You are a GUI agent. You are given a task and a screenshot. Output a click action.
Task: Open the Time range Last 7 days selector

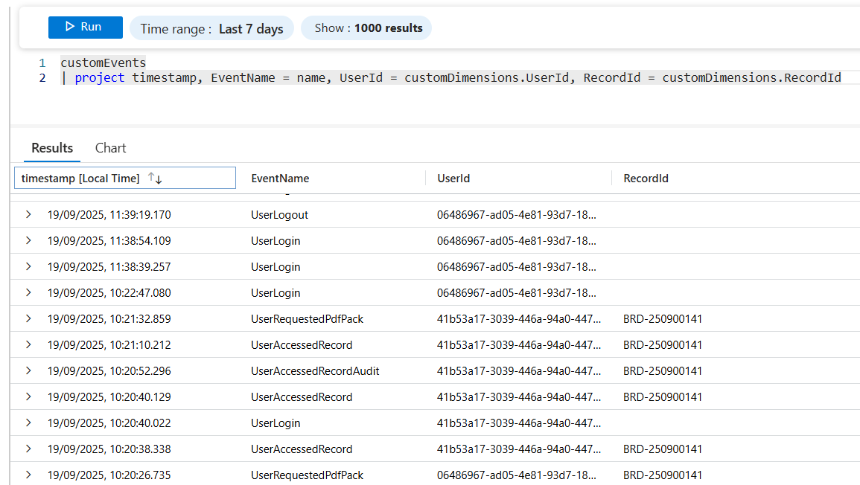211,29
